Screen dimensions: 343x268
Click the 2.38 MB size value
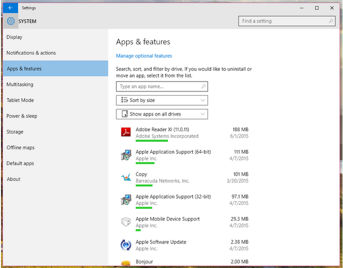point(240,242)
